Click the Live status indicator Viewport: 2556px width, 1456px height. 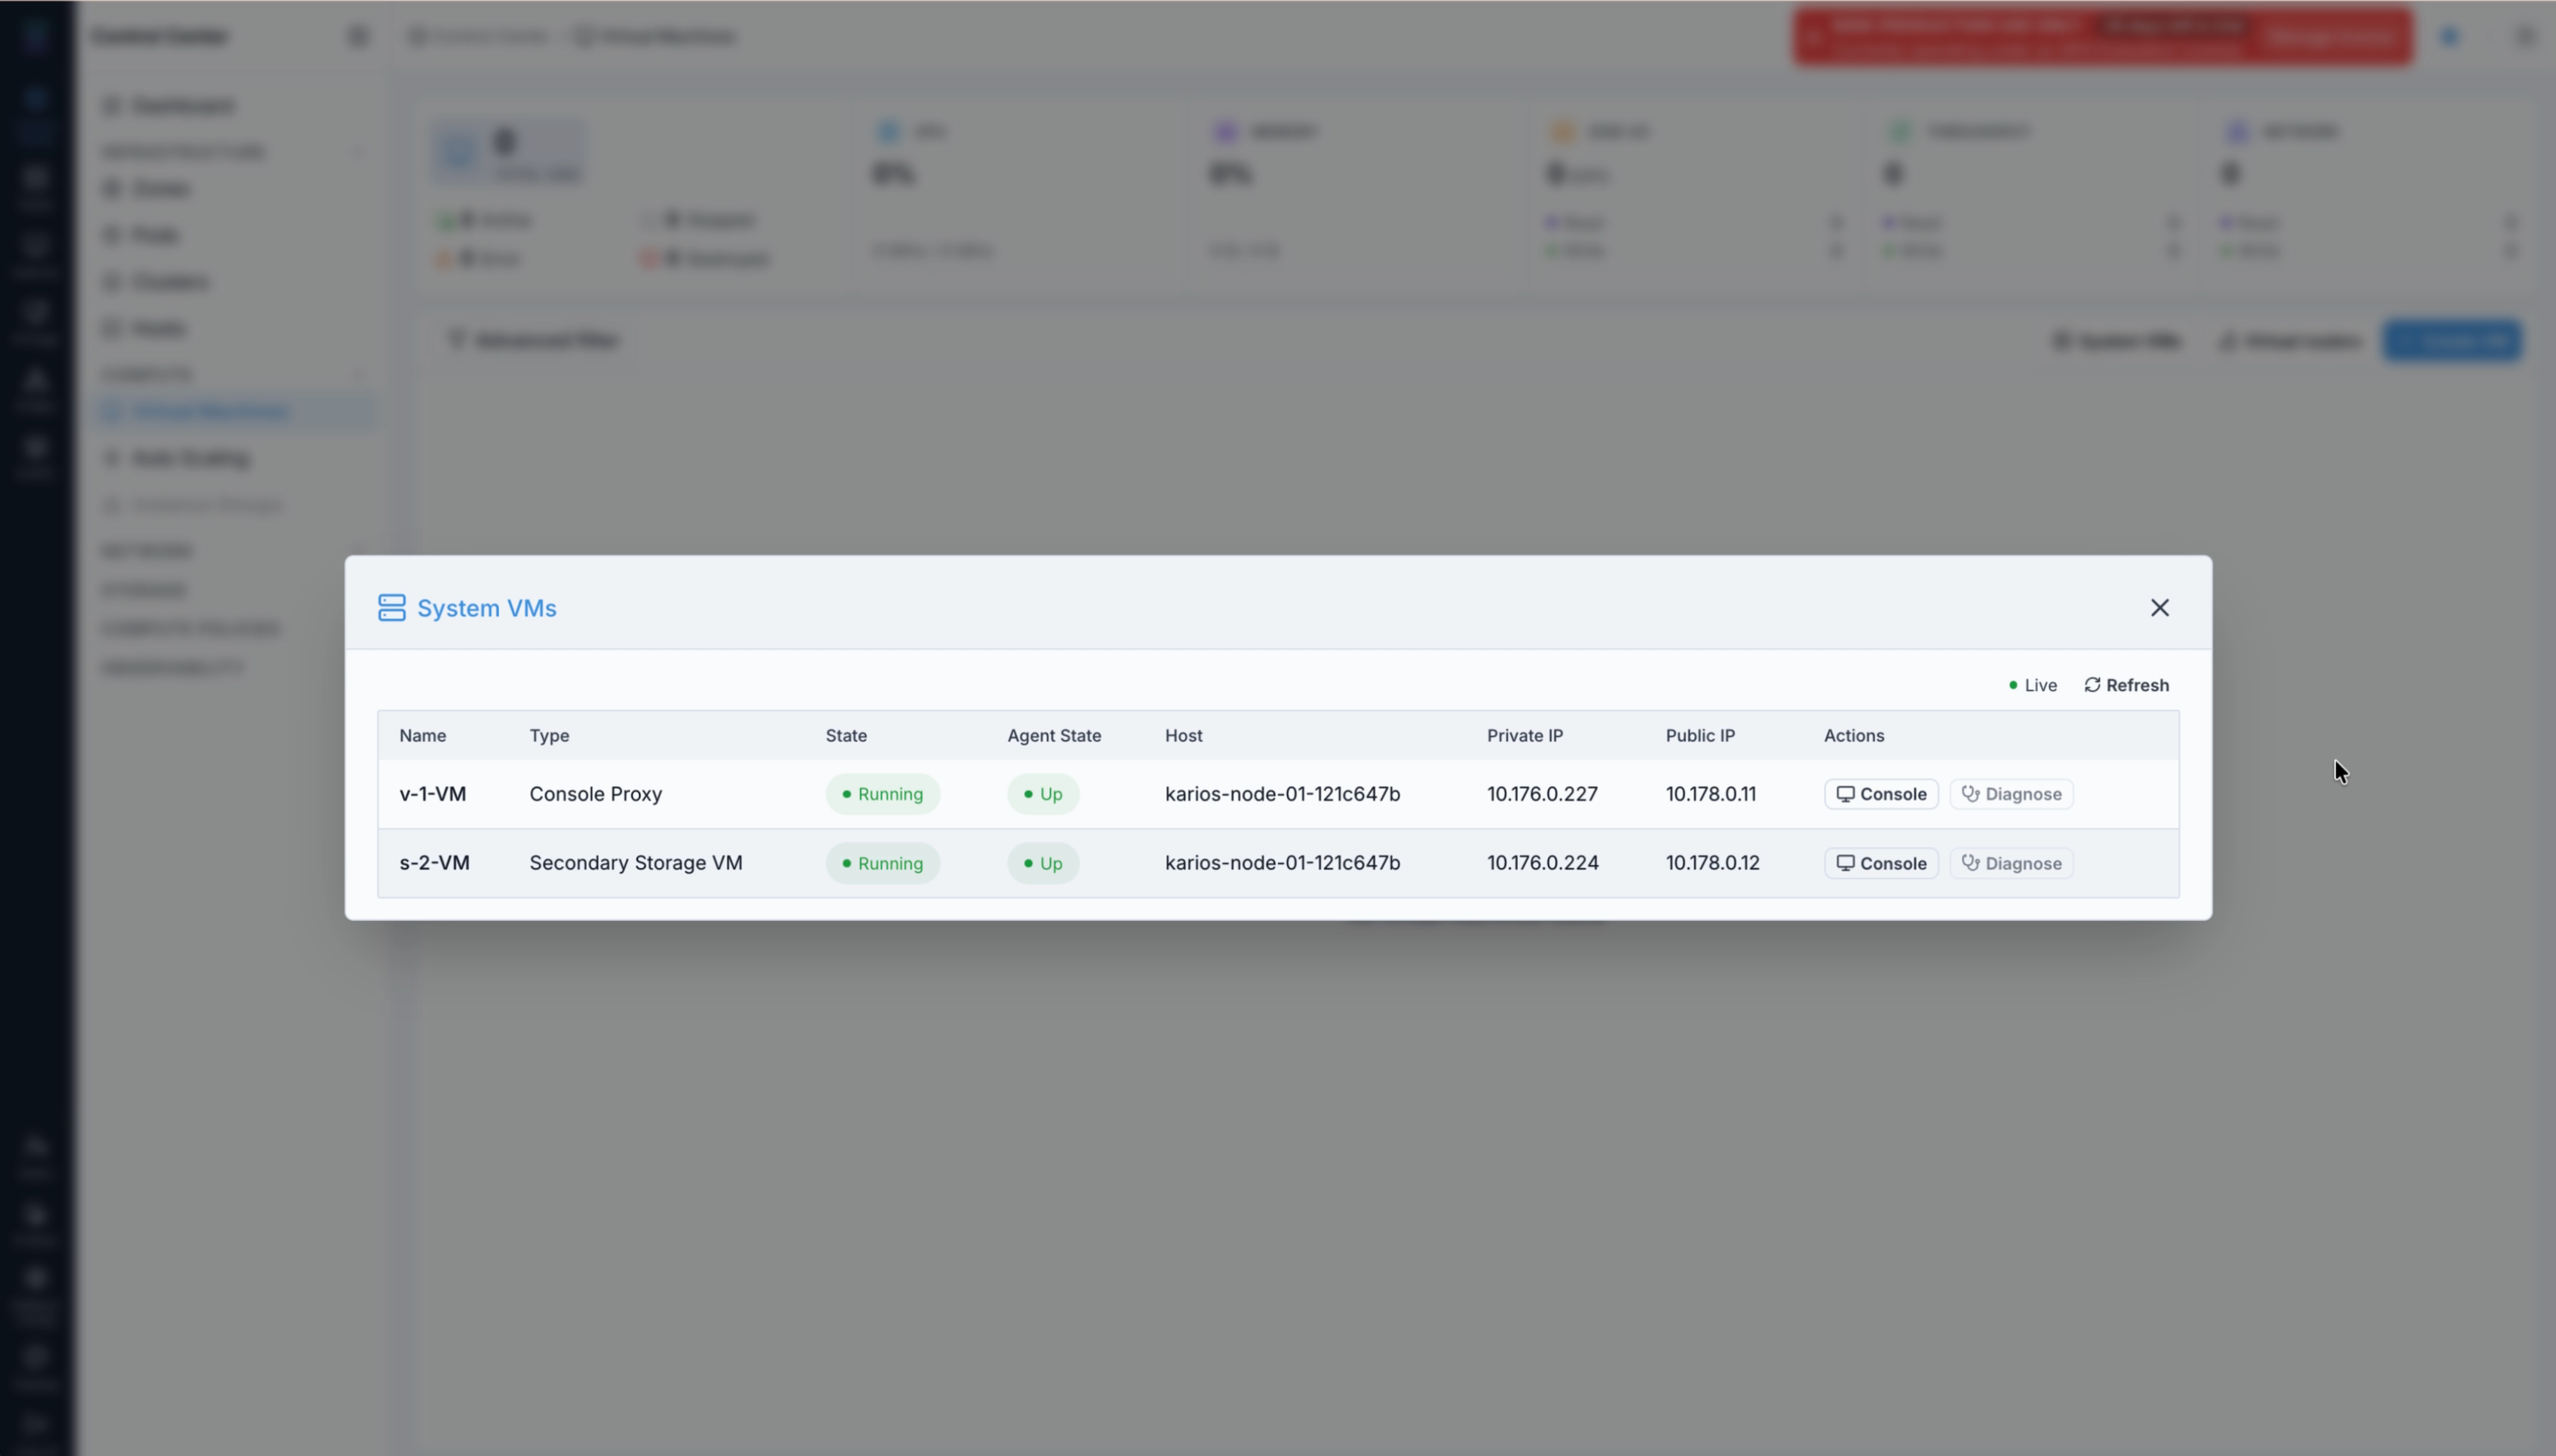click(2033, 685)
